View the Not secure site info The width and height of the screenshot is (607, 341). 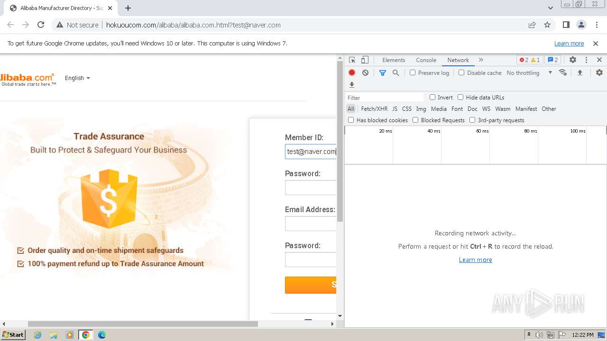click(x=78, y=25)
